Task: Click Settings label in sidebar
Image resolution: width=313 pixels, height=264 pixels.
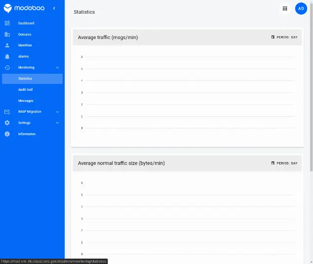Action: pyautogui.click(x=24, y=123)
